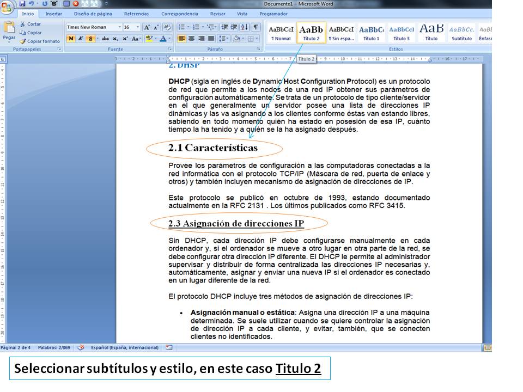Increase paragraph indent
The image size is (523, 392).
234,27
